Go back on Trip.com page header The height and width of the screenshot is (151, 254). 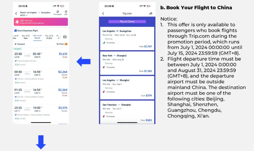point(103,13)
